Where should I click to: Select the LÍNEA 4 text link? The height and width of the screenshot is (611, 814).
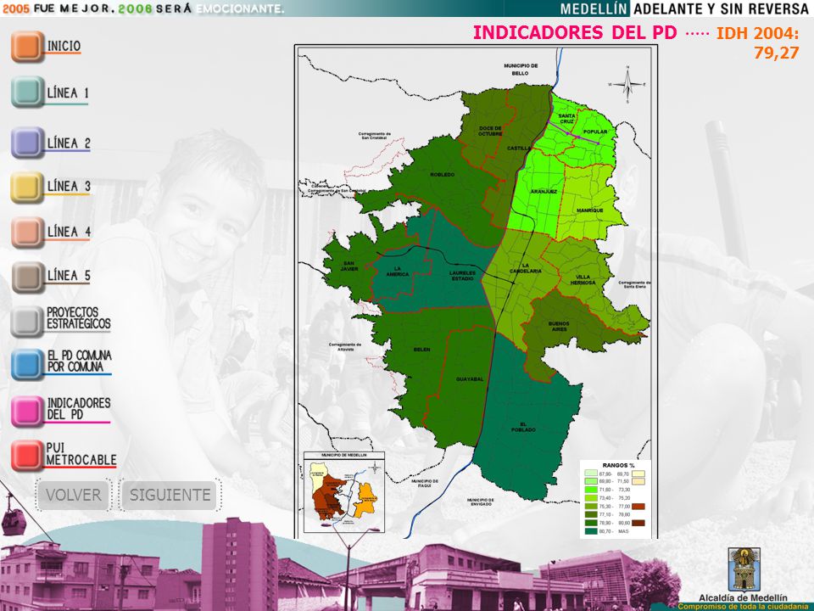click(x=69, y=232)
